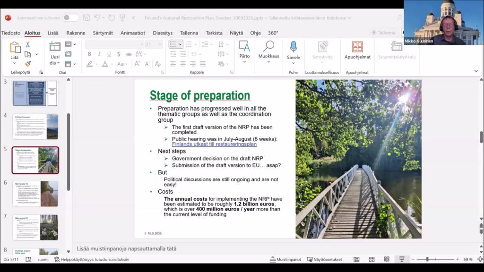Toggle bold formatting button
Viewport: 484px width, 272px height.
click(x=89, y=54)
